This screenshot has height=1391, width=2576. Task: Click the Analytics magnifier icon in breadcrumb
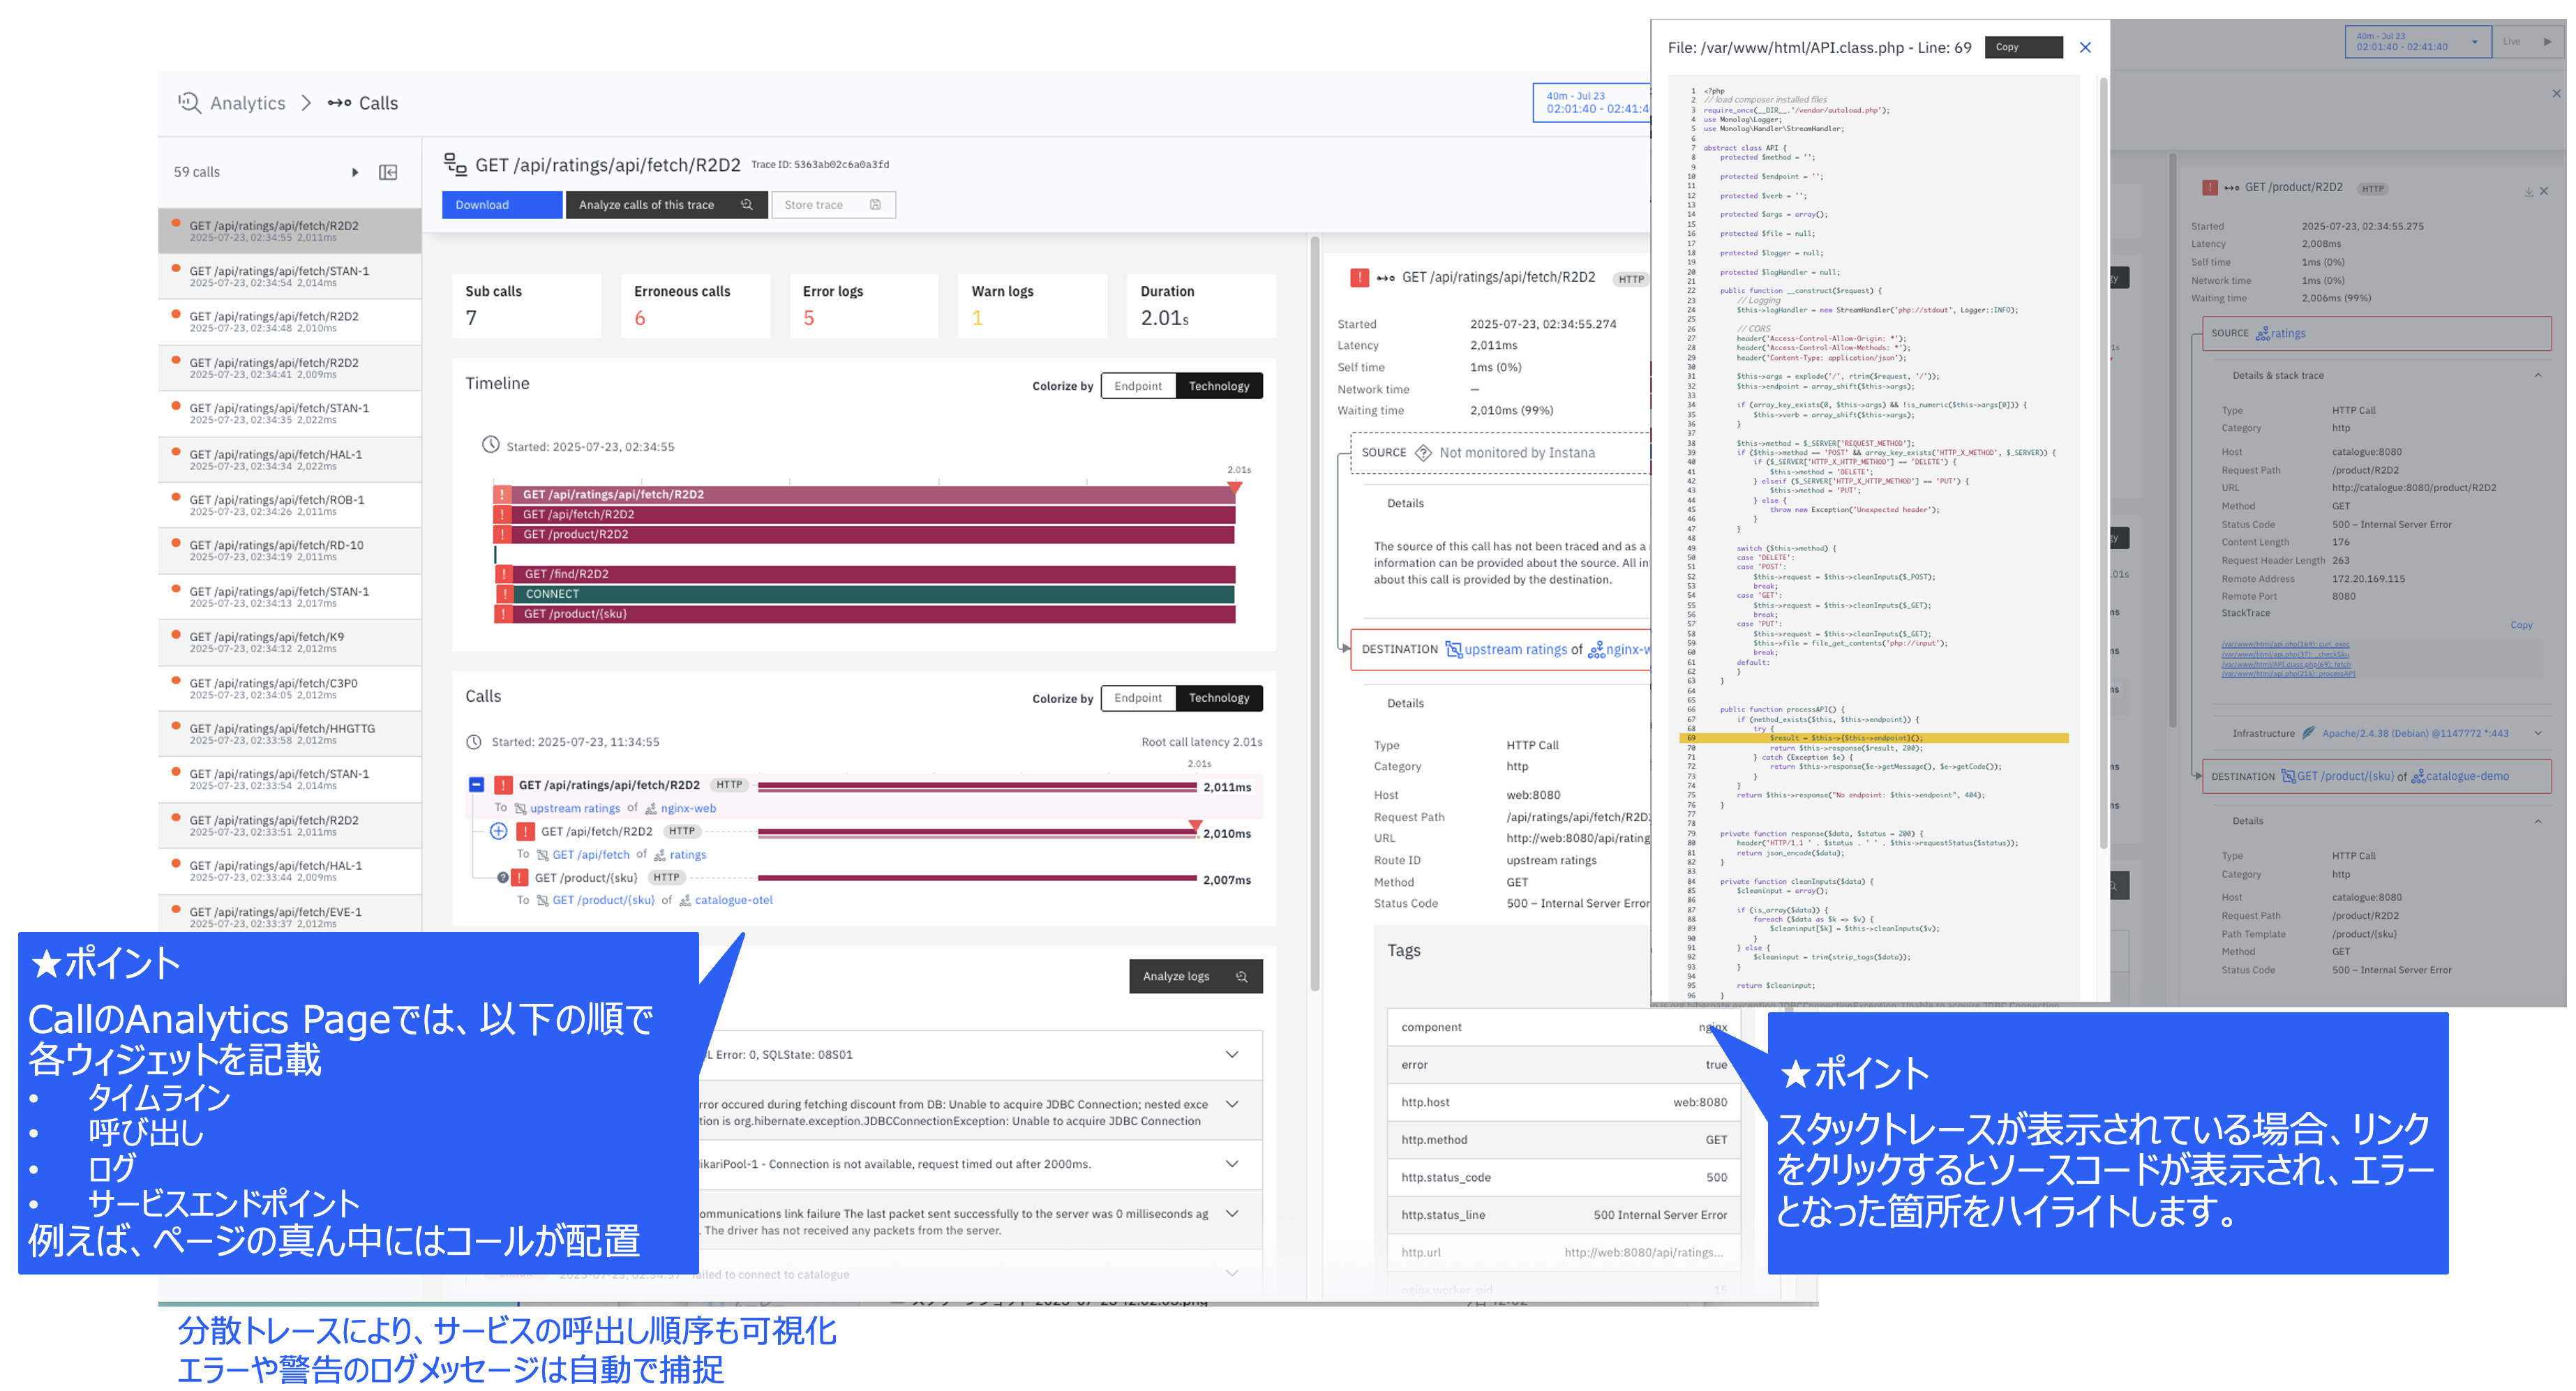(189, 102)
